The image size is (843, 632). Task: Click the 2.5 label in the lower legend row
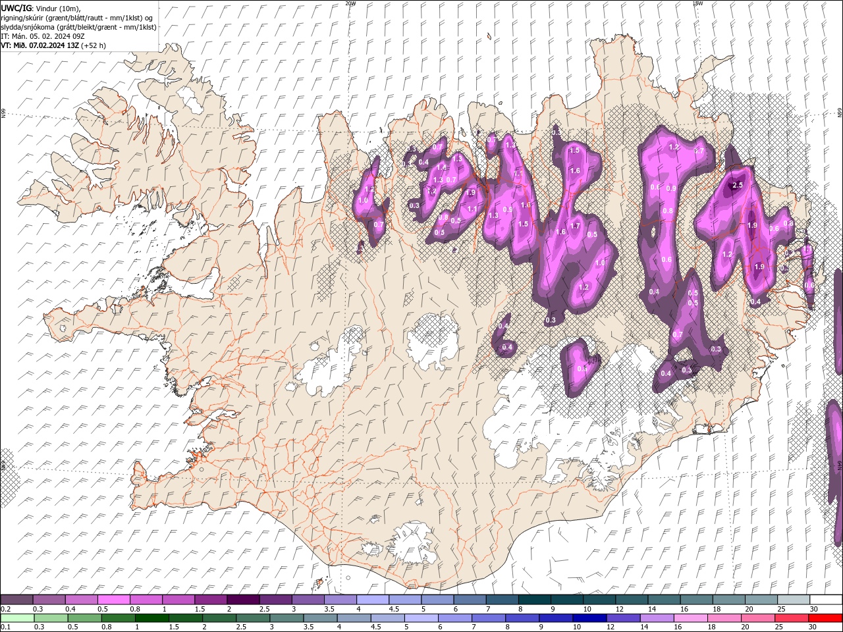click(240, 627)
